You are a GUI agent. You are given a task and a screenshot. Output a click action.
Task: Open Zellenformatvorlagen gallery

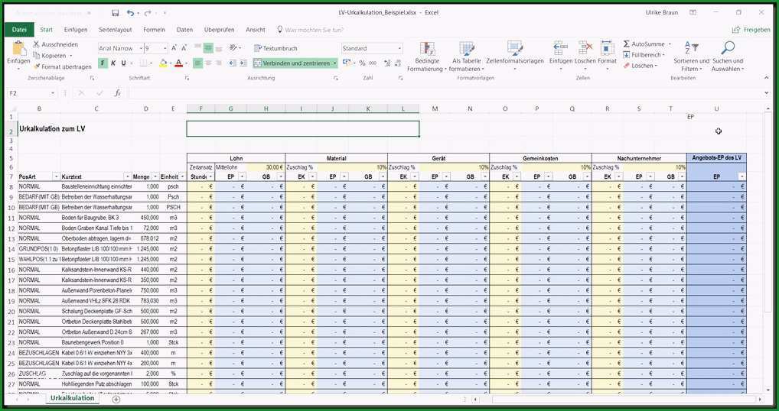click(x=515, y=57)
